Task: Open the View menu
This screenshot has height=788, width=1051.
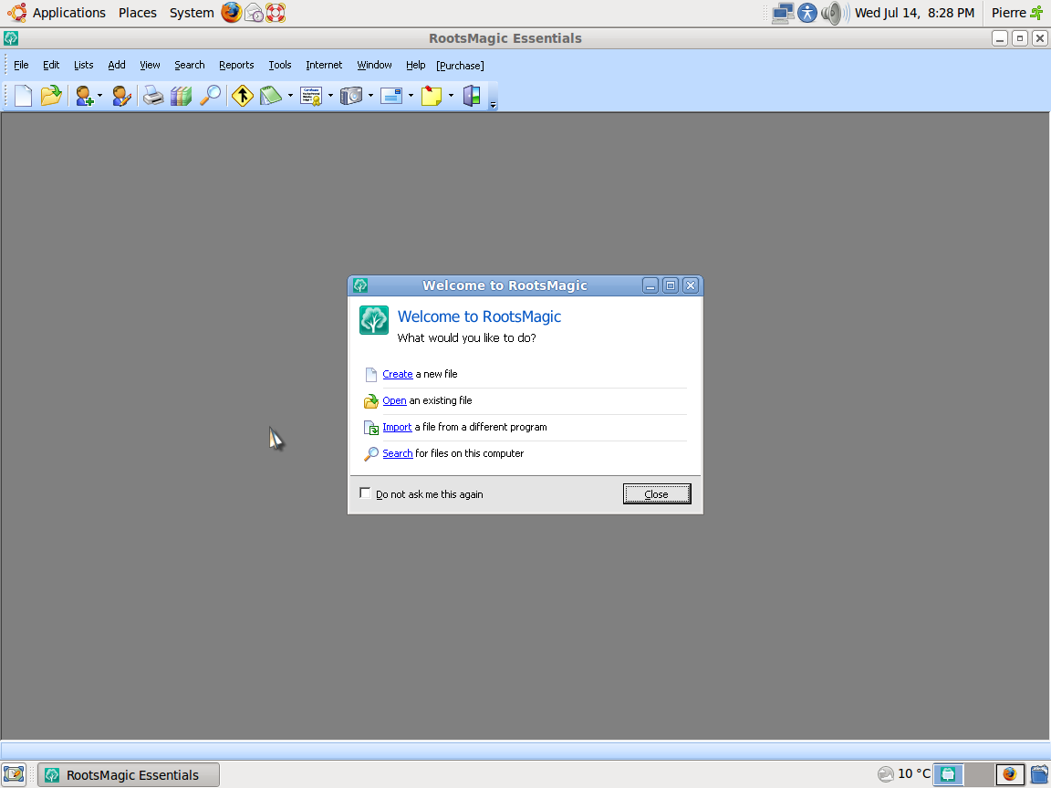Action: (x=151, y=65)
